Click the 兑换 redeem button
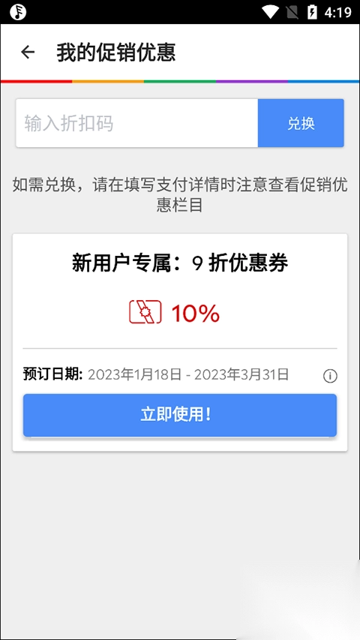This screenshot has height=640, width=360. [x=301, y=123]
